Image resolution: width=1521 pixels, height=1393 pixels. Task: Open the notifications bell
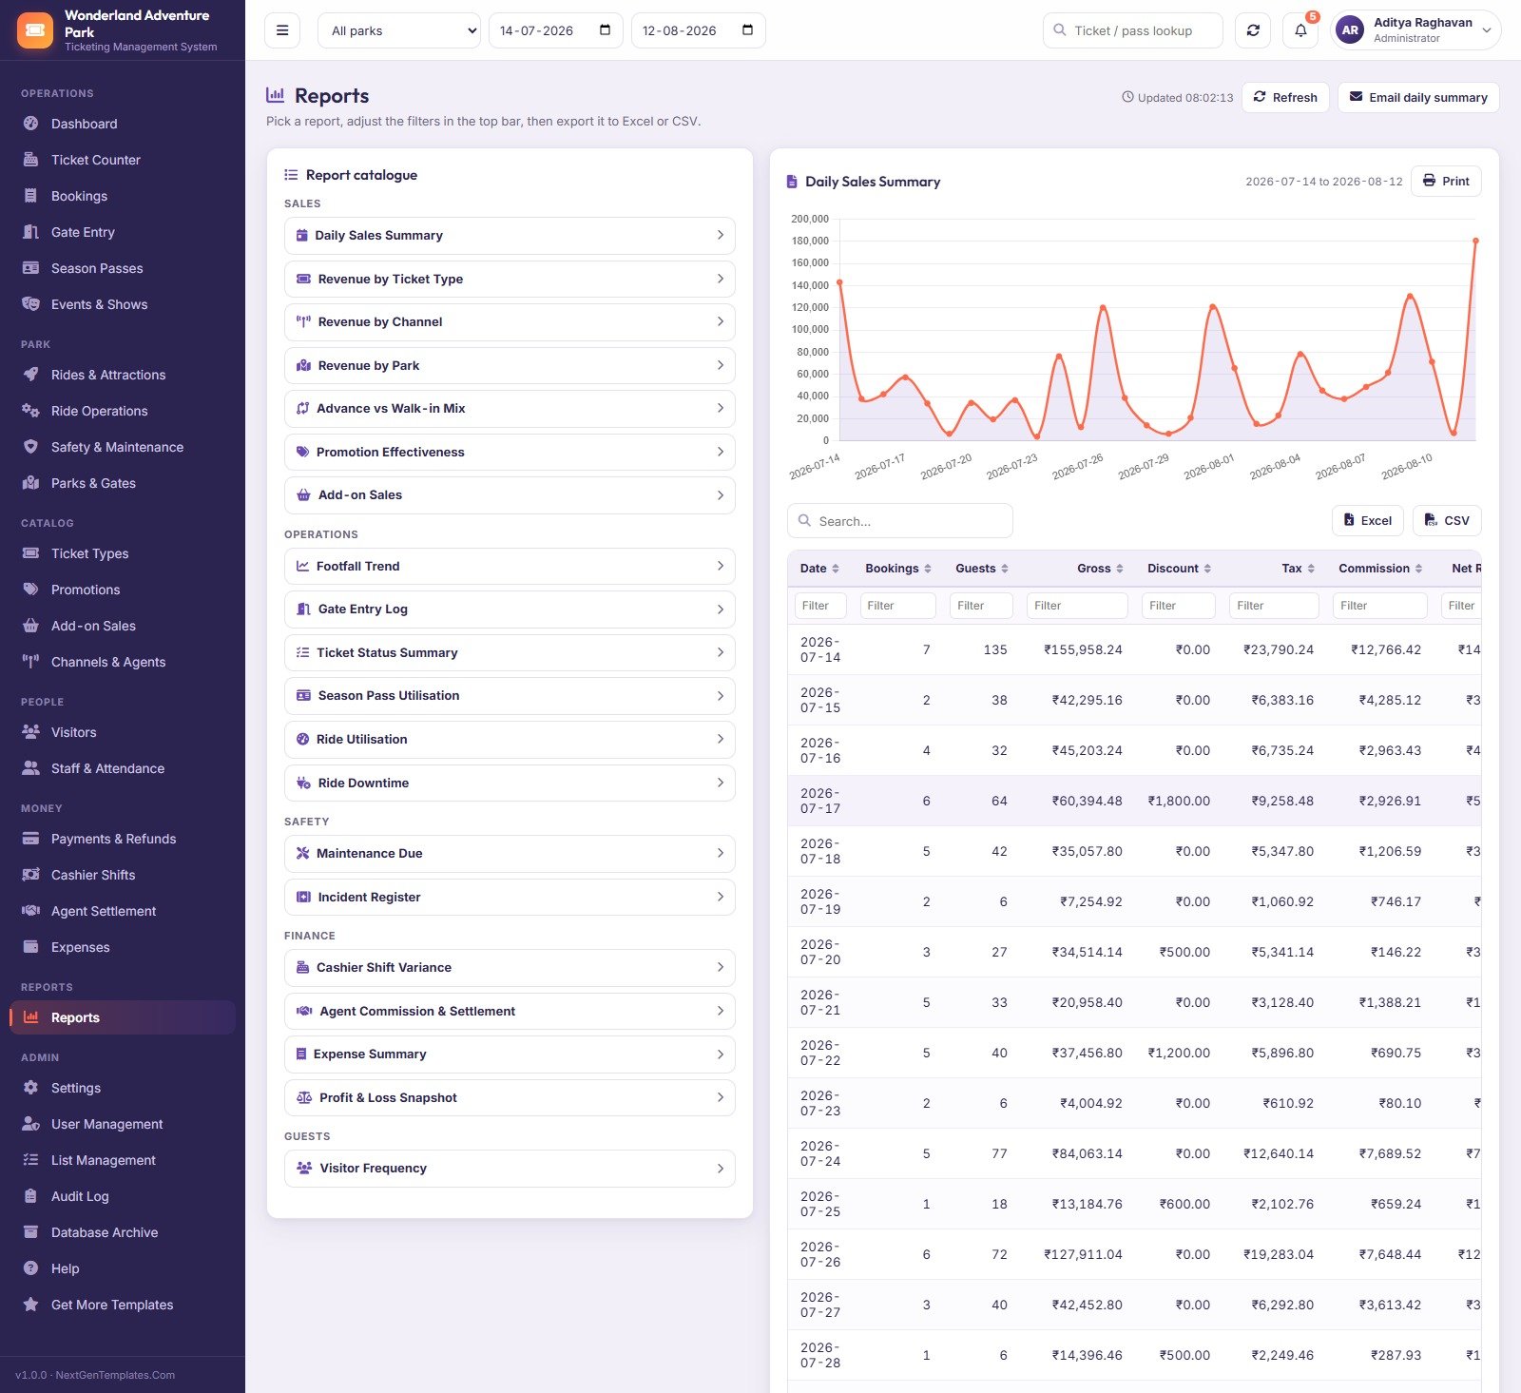coord(1300,30)
